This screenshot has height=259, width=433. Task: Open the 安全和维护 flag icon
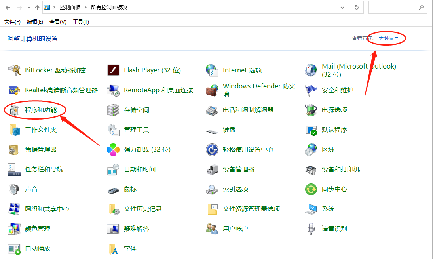point(311,90)
